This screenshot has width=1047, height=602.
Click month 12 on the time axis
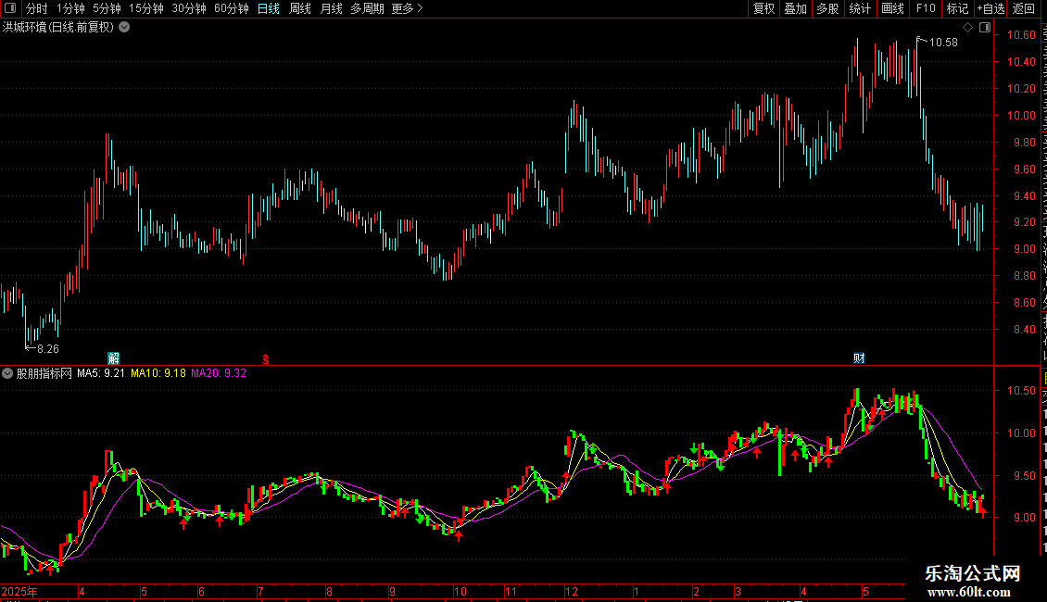(572, 591)
